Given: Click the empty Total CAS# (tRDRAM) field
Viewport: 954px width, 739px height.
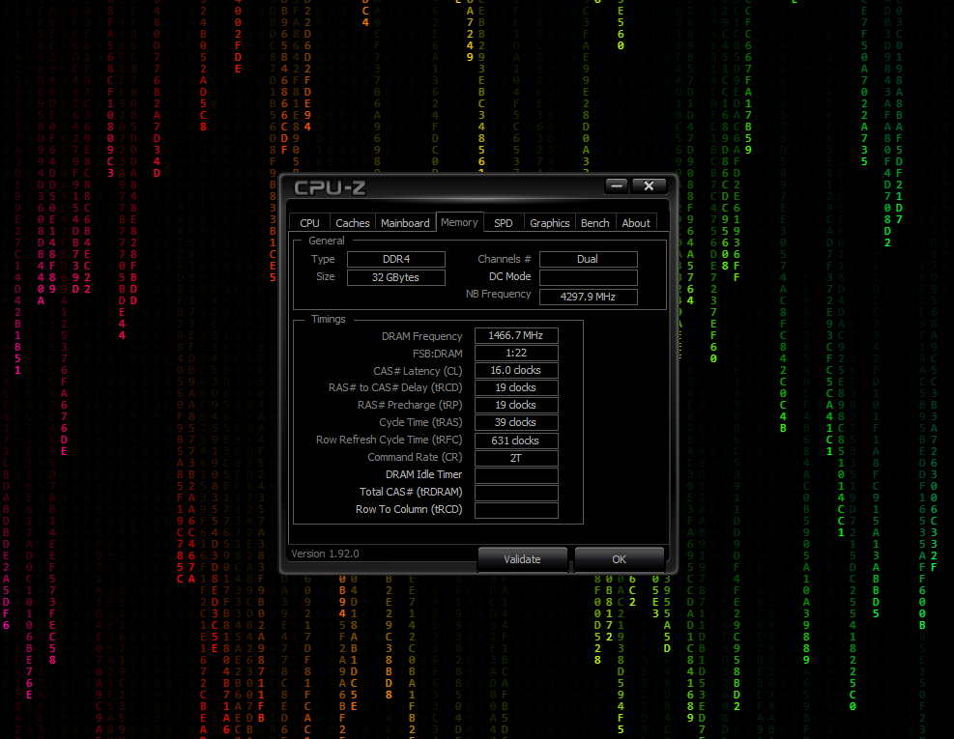Looking at the screenshot, I should pyautogui.click(x=516, y=493).
